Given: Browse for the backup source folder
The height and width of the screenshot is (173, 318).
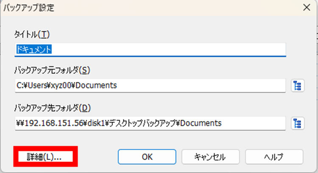Looking at the screenshot, I should [x=298, y=85].
